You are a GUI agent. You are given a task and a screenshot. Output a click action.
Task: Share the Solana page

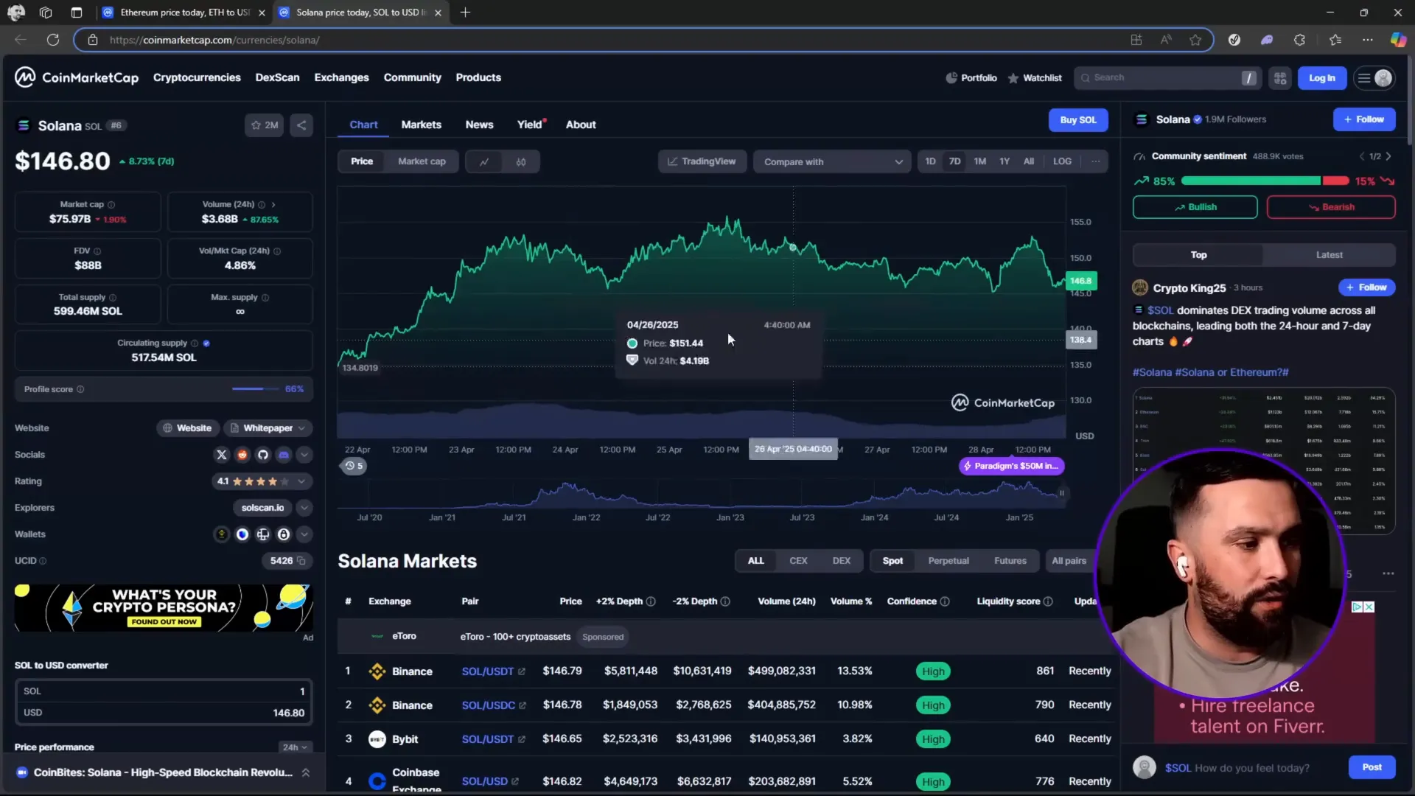point(301,125)
